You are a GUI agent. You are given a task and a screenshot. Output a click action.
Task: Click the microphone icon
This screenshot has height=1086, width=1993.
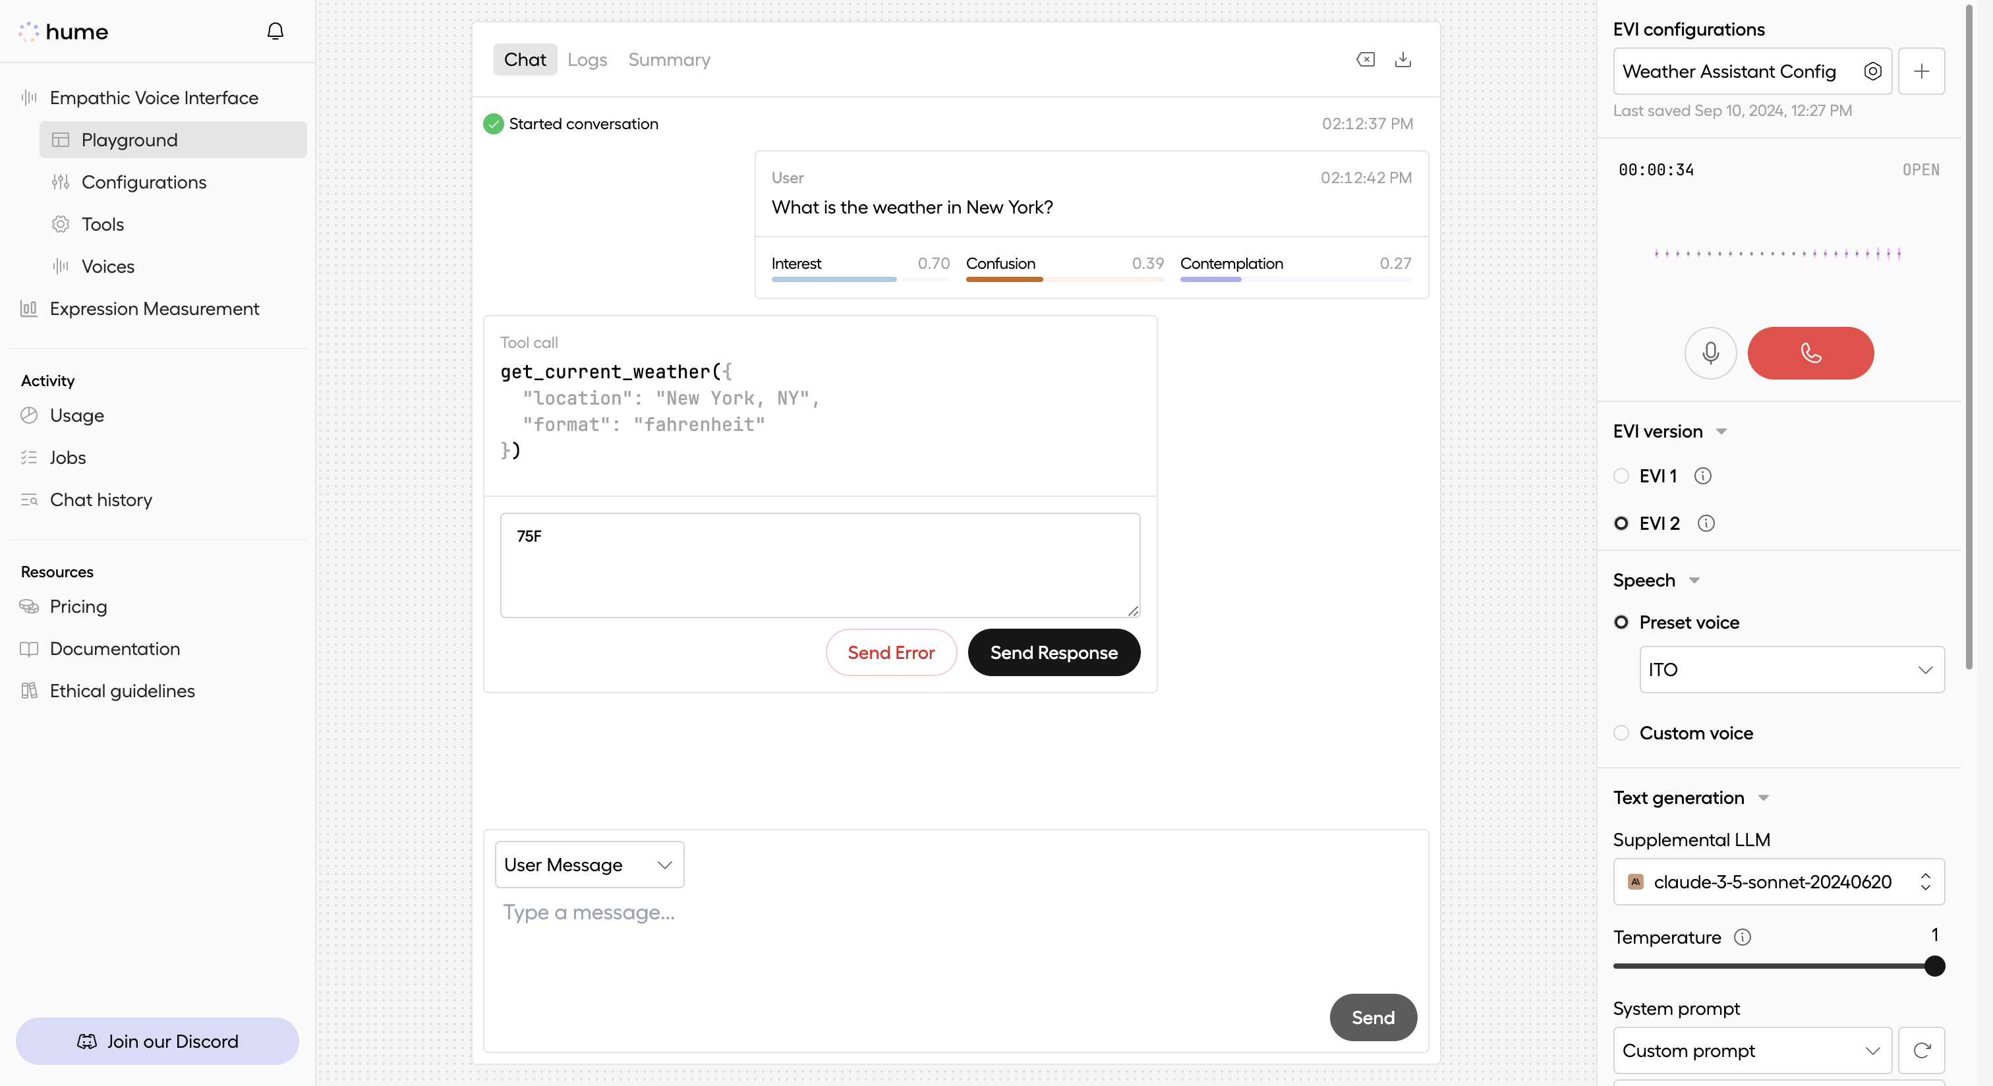coord(1711,353)
